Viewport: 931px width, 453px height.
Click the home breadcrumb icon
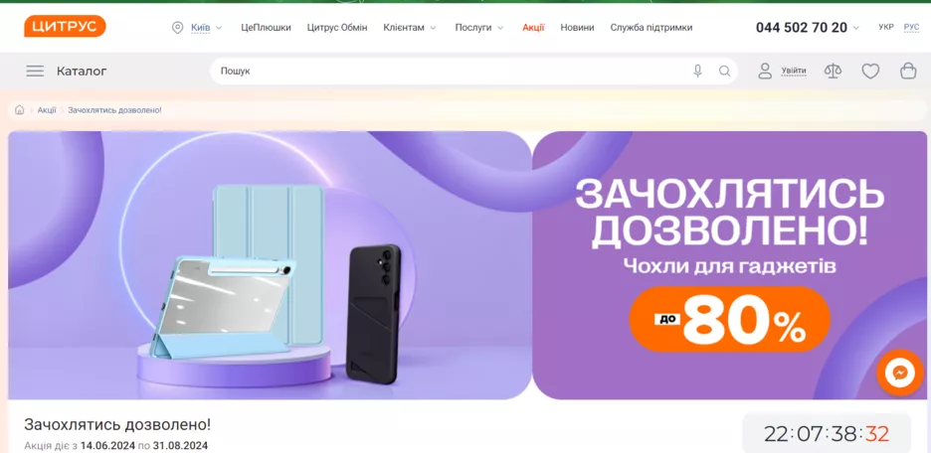click(x=20, y=110)
